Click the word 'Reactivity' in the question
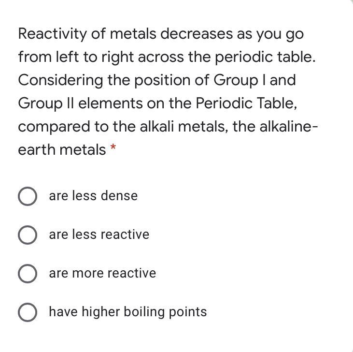Viewport: 353px width, 352px height. tap(52, 34)
